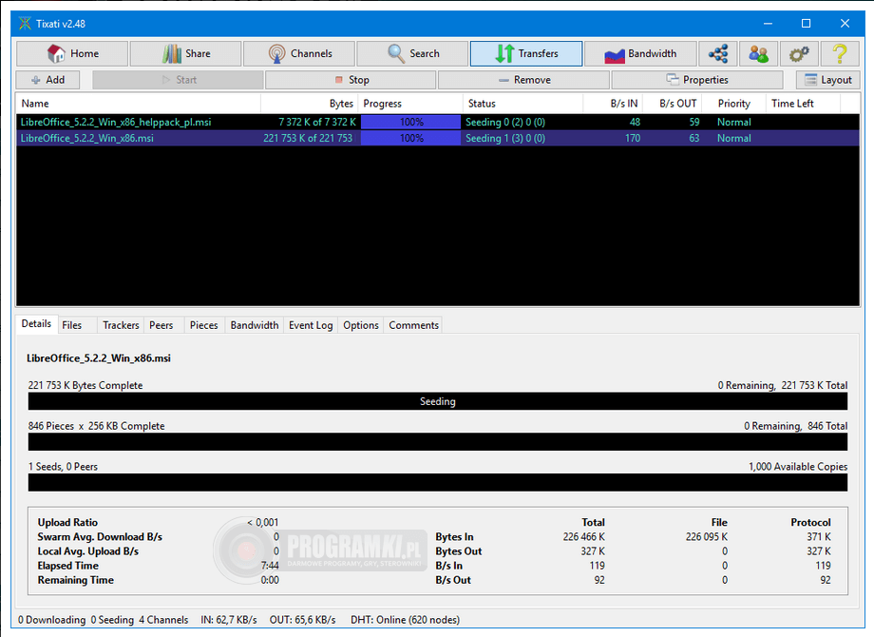The height and width of the screenshot is (637, 874).
Task: Click the Tixati logo in title bar
Action: pyautogui.click(x=25, y=24)
